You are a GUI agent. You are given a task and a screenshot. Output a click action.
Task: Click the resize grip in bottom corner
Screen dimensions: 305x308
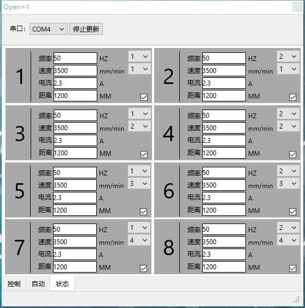[296, 300]
